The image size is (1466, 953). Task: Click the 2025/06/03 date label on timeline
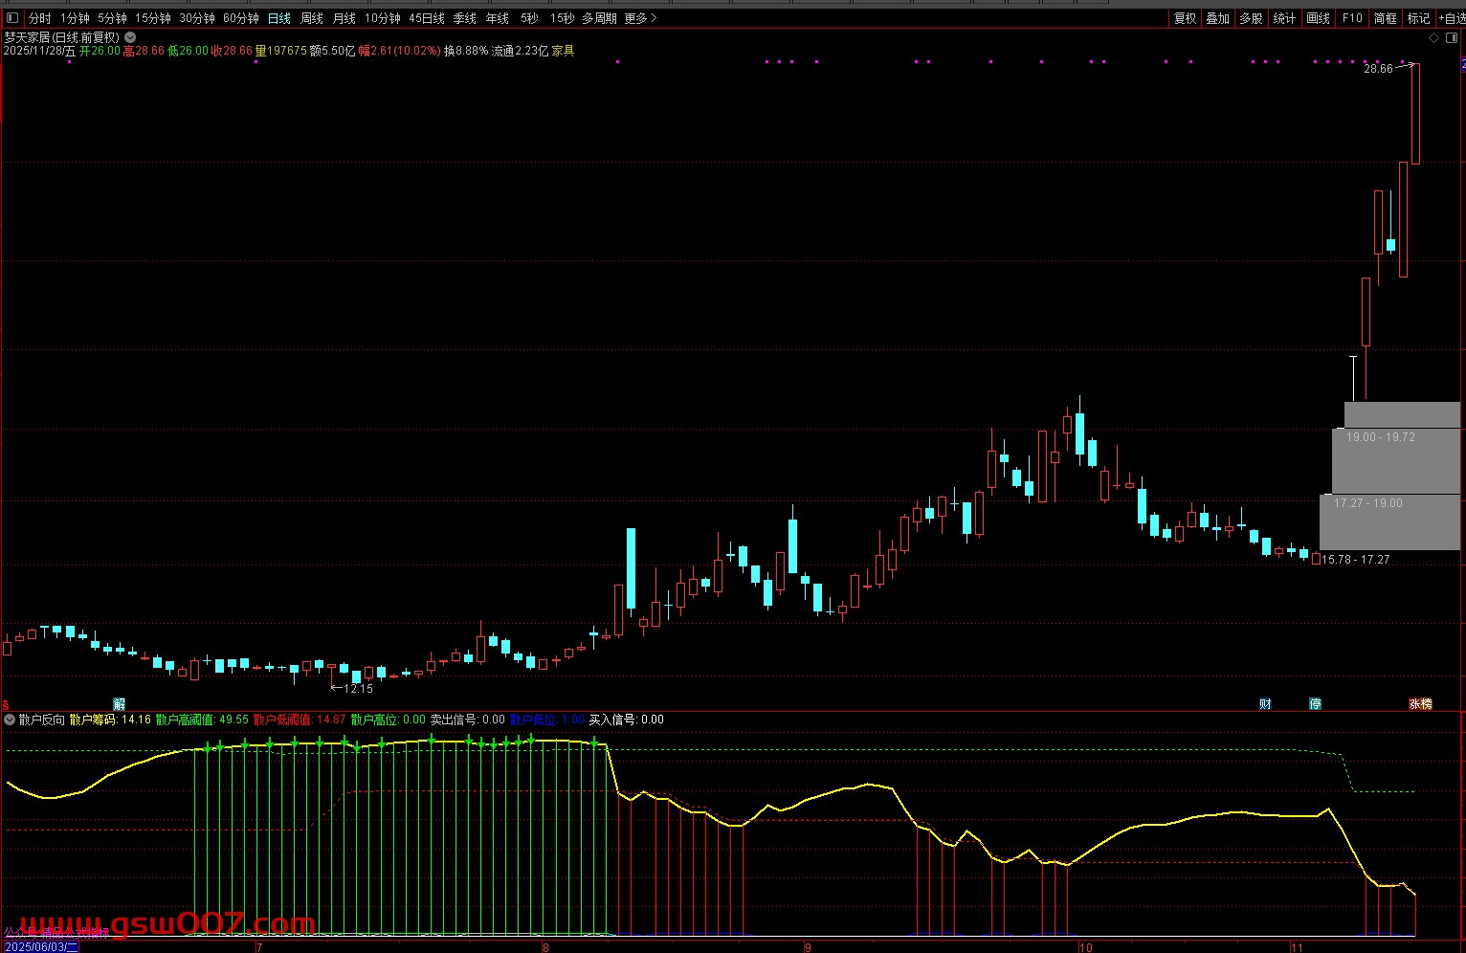pos(40,946)
